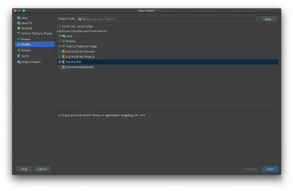Click the Java icon in the frameworks list
The width and height of the screenshot is (293, 191).
[x=64, y=36]
